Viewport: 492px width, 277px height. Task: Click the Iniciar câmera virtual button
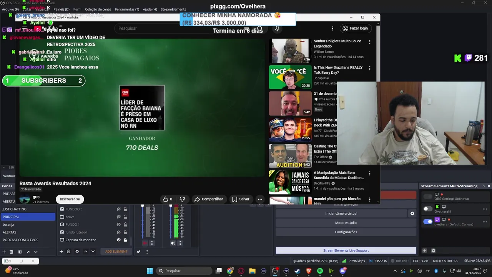(341, 214)
